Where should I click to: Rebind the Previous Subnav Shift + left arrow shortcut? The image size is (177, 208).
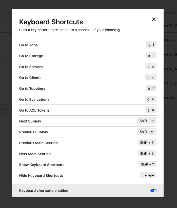coord(147,132)
